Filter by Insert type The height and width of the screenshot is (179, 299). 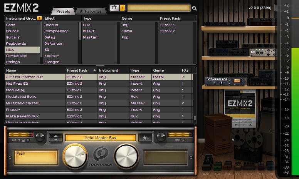(x=99, y=31)
